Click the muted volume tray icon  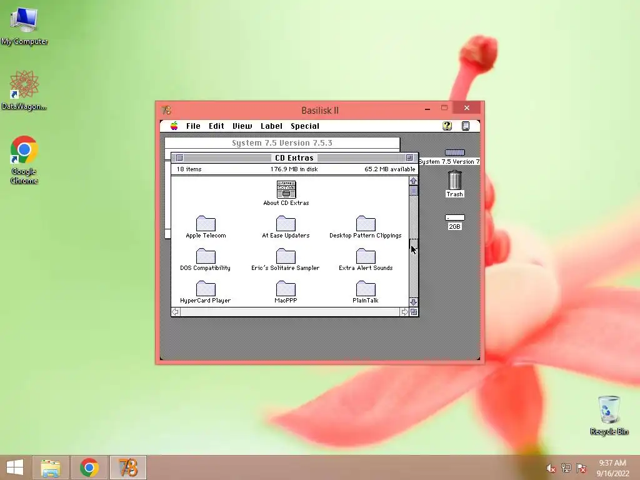tap(551, 468)
